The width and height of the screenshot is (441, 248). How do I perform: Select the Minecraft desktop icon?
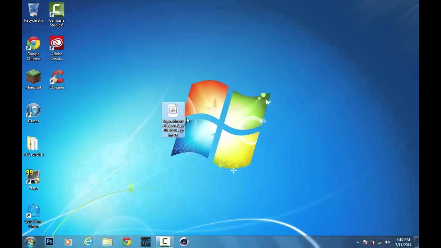33,80
